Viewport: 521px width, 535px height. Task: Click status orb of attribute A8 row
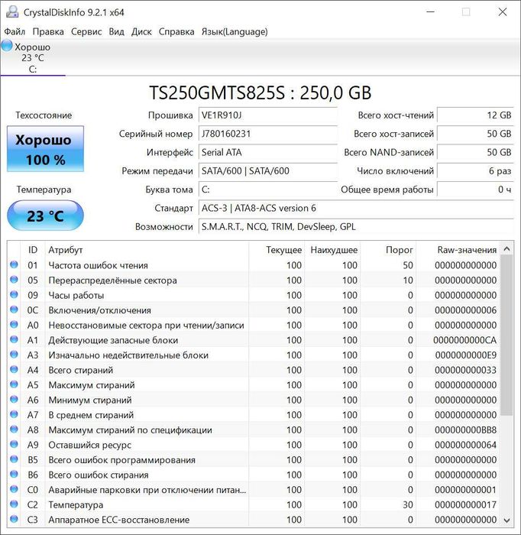(14, 430)
